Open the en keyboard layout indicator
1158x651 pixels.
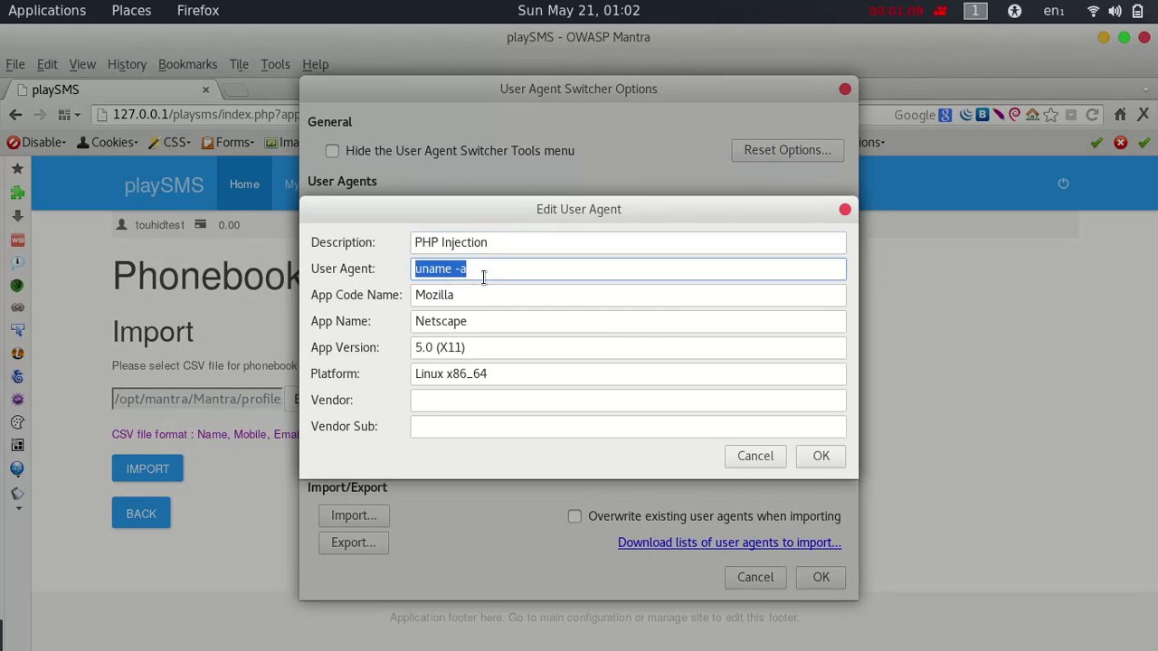1054,11
